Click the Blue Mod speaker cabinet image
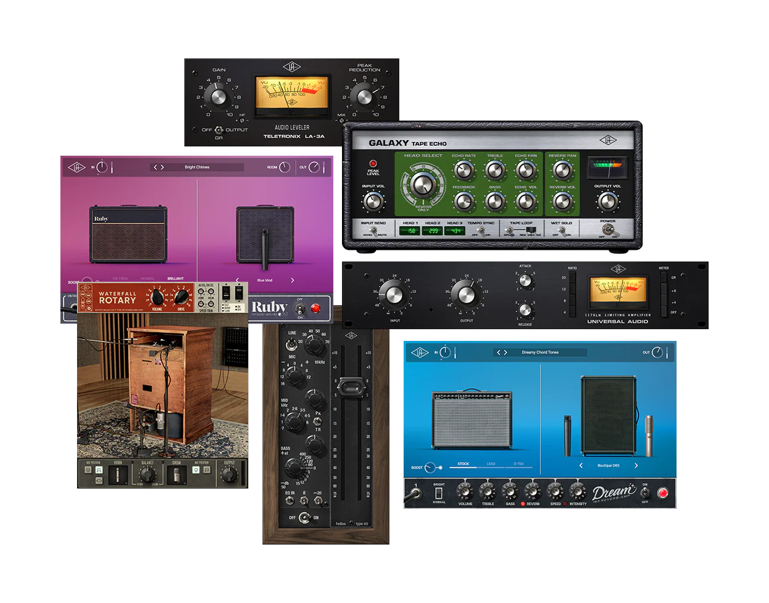 coord(265,234)
